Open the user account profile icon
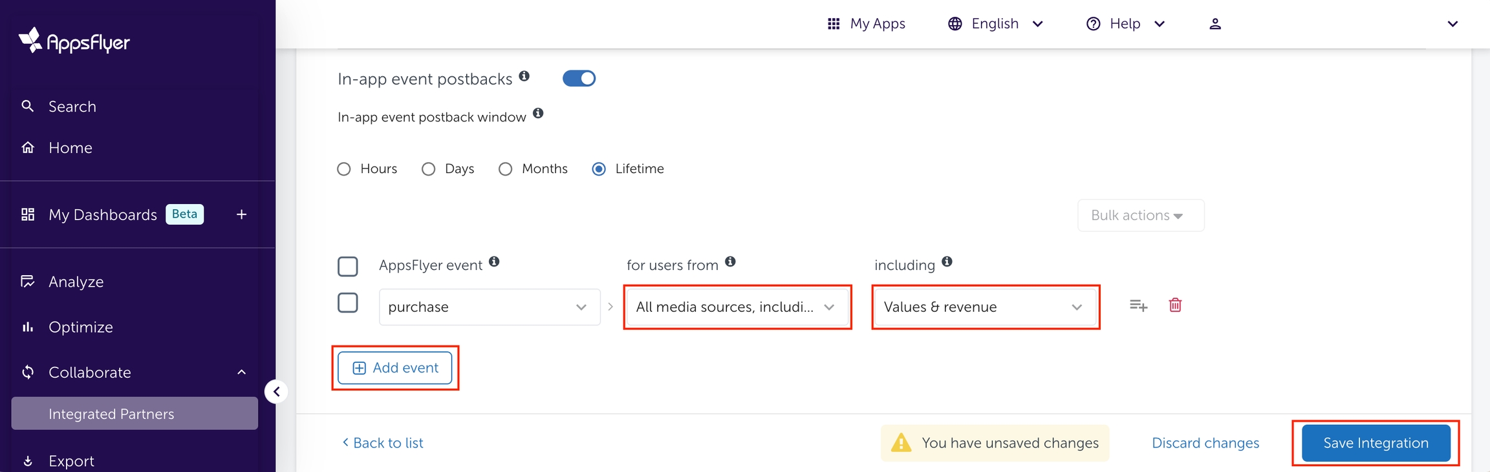 [1215, 24]
